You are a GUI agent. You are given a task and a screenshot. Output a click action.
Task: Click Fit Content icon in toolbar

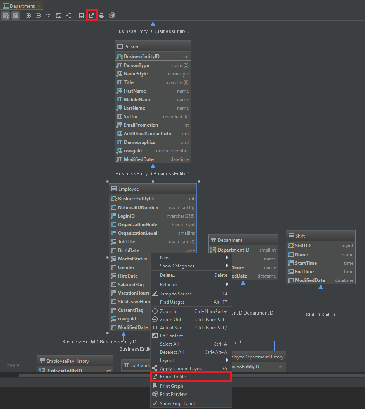(x=59, y=16)
